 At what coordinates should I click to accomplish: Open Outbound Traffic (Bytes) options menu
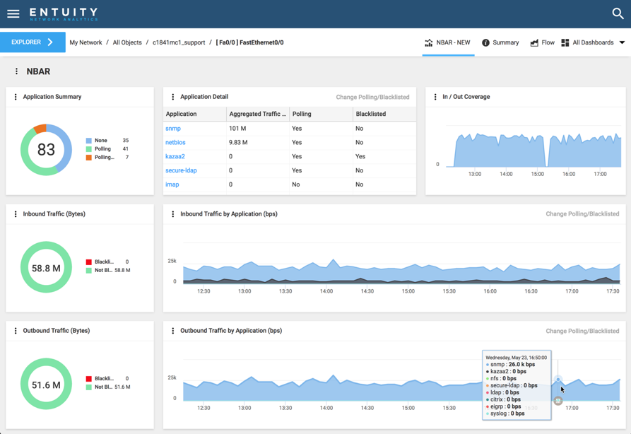16,331
